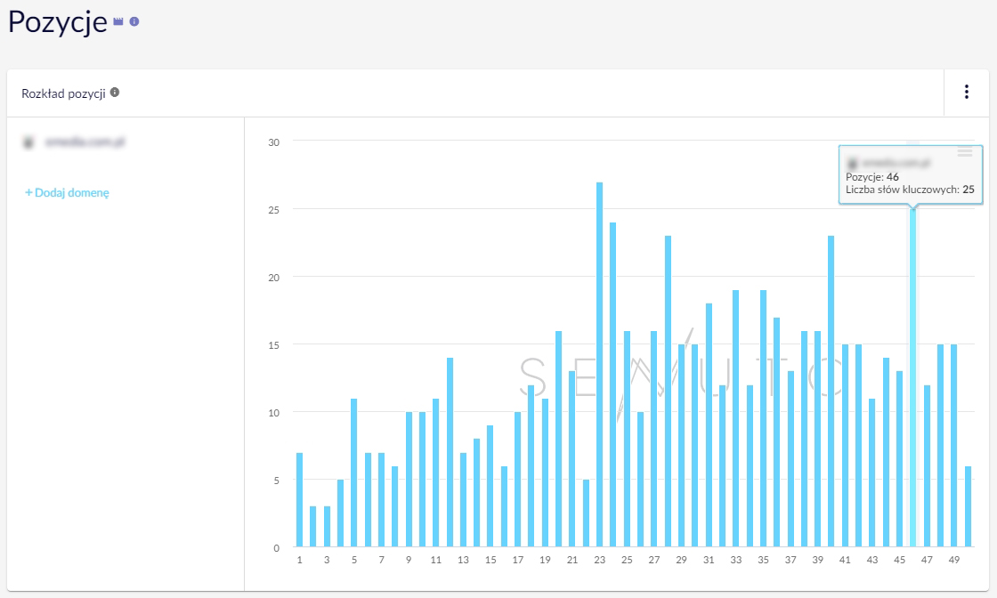This screenshot has width=997, height=598.
Task: Select the bar at position 28
Action: [668, 392]
